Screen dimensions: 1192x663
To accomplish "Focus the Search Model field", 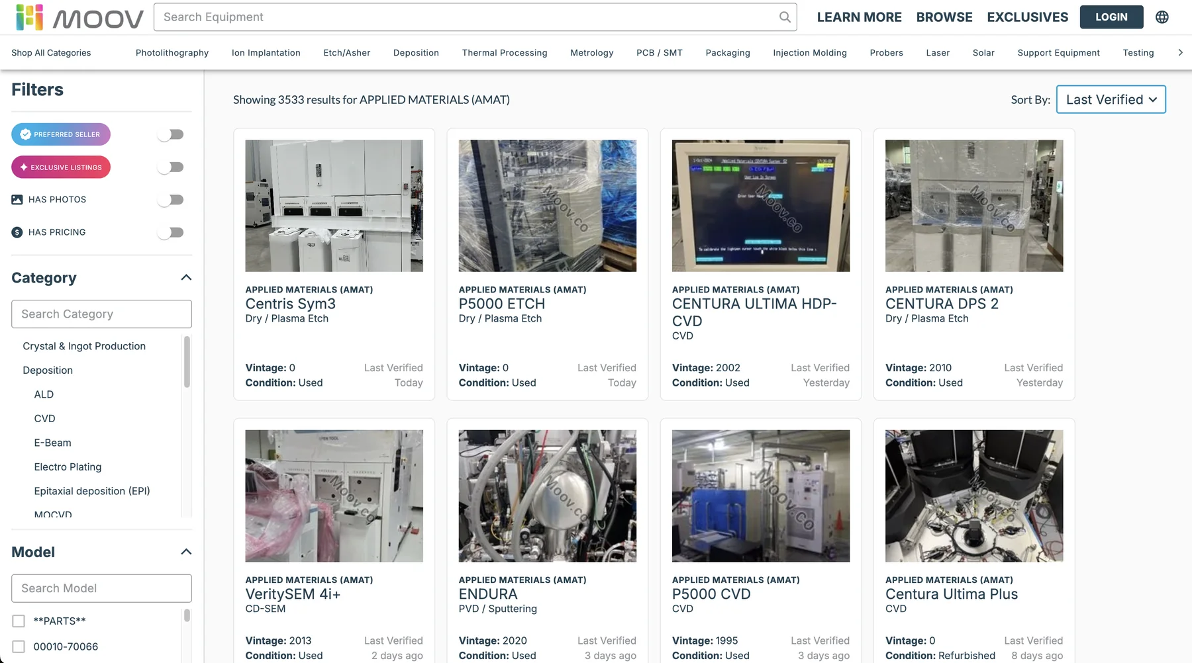I will point(101,588).
